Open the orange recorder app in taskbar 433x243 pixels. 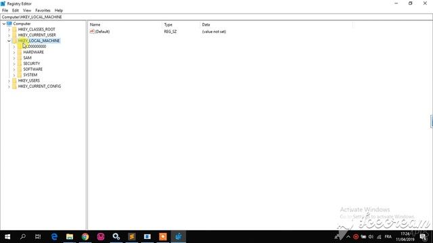[x=163, y=237]
